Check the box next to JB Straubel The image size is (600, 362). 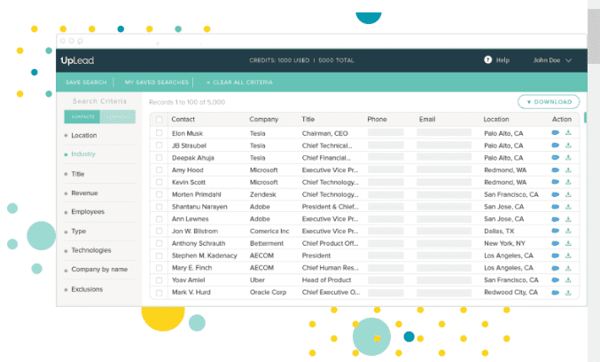pyautogui.click(x=160, y=146)
